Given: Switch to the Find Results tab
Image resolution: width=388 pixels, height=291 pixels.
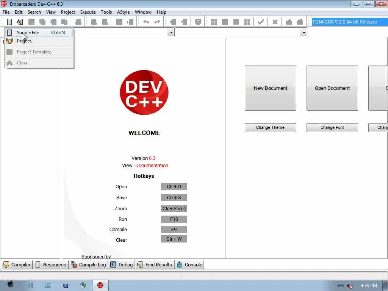Looking at the screenshot, I should pyautogui.click(x=155, y=264).
